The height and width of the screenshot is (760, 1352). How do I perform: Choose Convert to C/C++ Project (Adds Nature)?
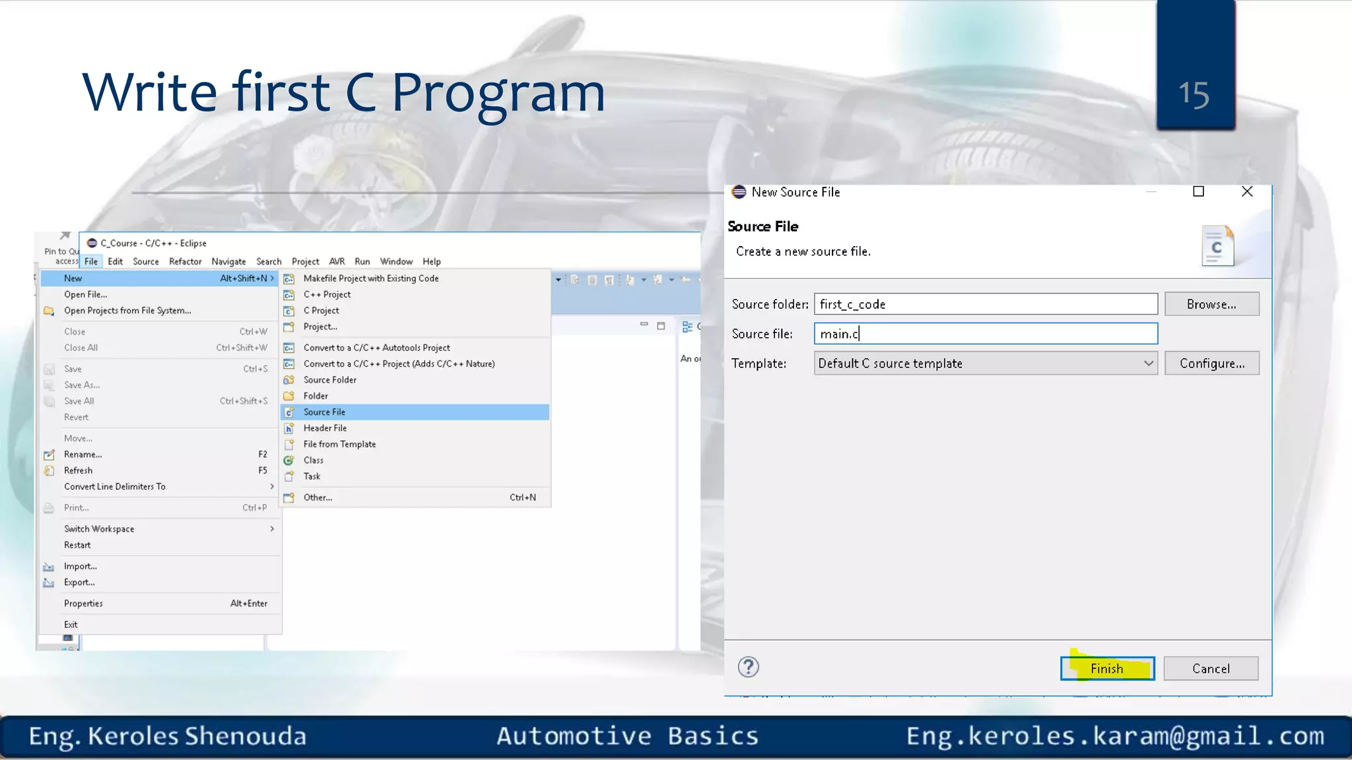tap(416, 364)
